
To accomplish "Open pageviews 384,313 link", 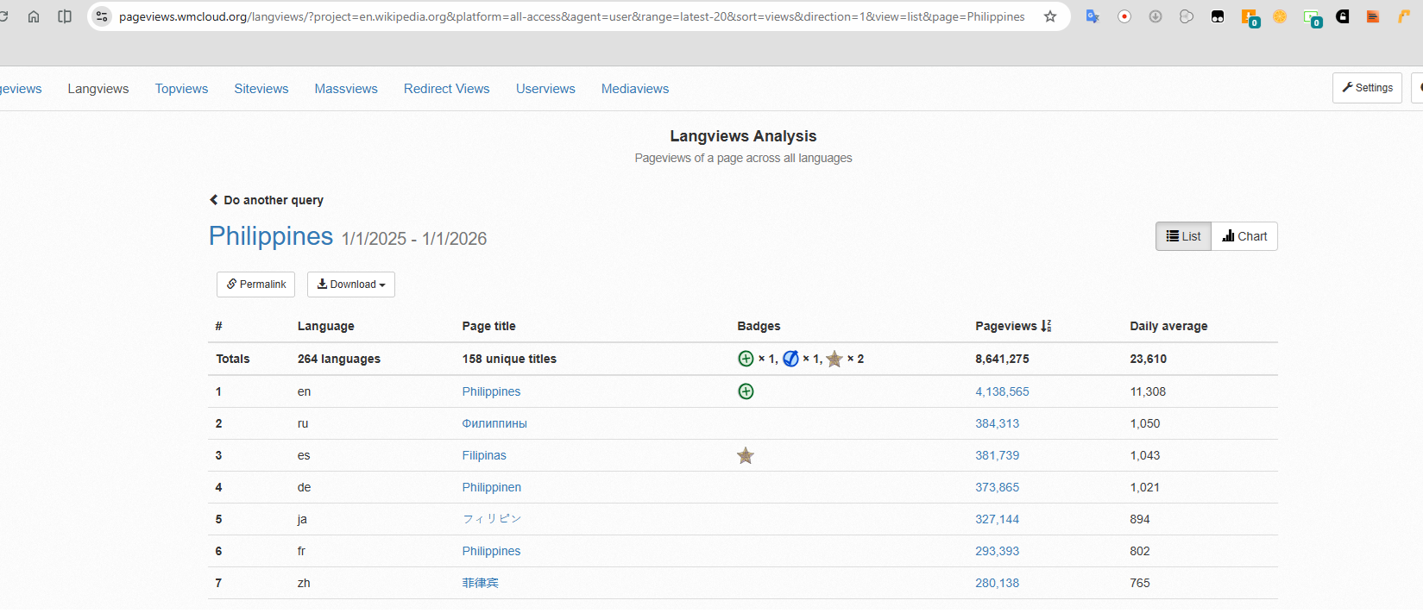I will (x=997, y=423).
